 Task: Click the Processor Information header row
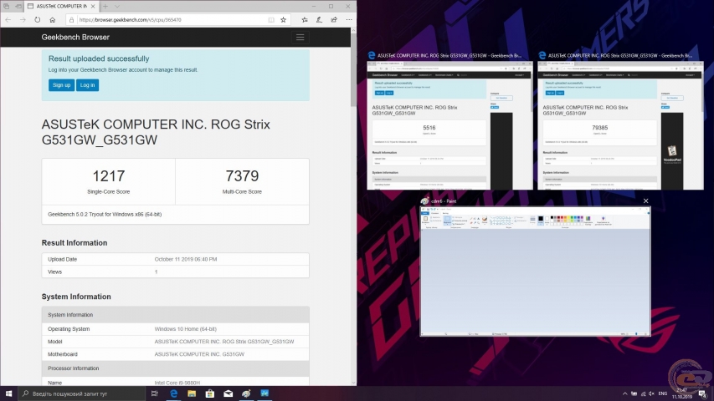point(175,368)
